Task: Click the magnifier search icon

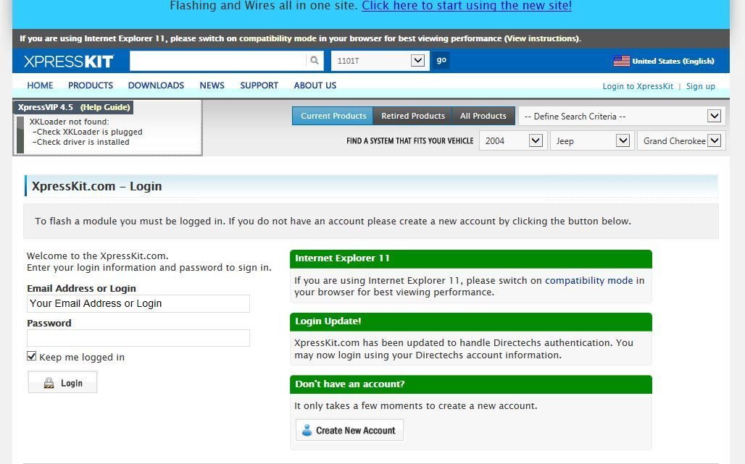Action: (315, 61)
